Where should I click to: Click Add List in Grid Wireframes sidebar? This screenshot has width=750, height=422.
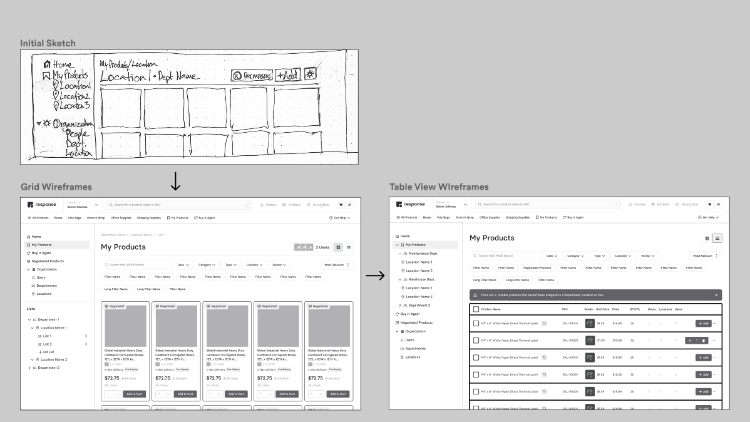coord(46,352)
